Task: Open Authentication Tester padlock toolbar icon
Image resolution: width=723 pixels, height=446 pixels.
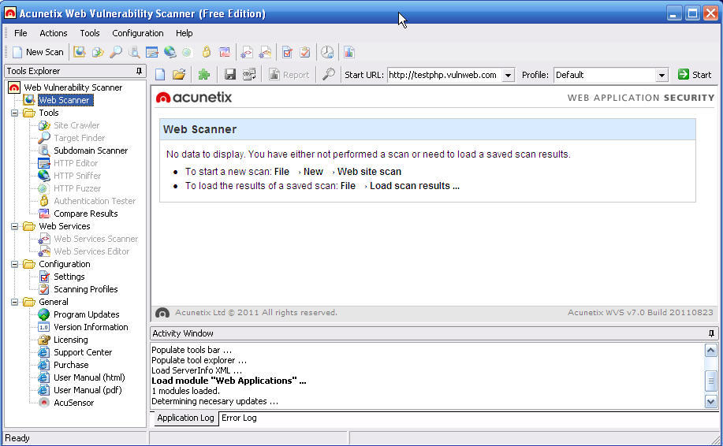Action: (206, 52)
